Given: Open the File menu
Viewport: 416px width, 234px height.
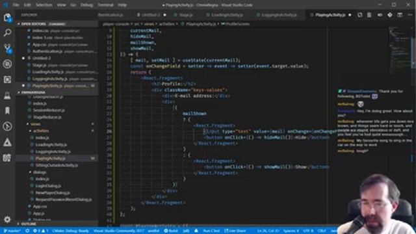Looking at the screenshot, I should (x=16, y=5).
